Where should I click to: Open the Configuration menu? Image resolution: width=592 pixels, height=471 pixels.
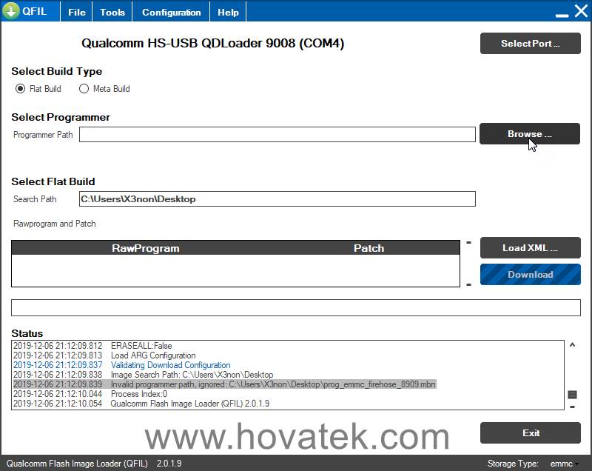pos(171,12)
